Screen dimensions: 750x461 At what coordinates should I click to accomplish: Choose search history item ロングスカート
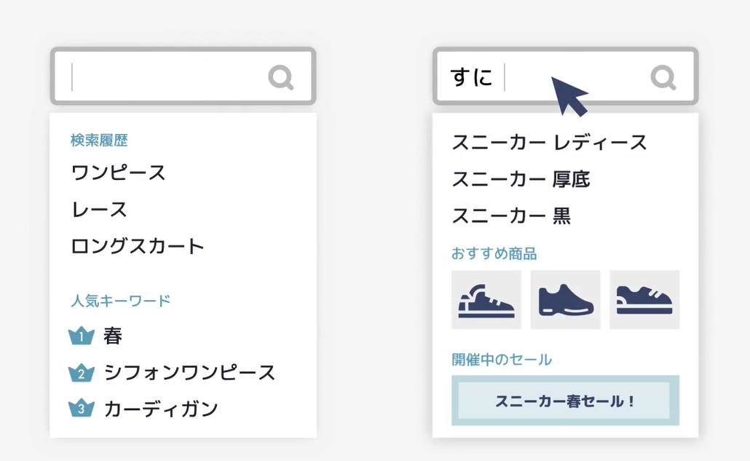(x=138, y=246)
